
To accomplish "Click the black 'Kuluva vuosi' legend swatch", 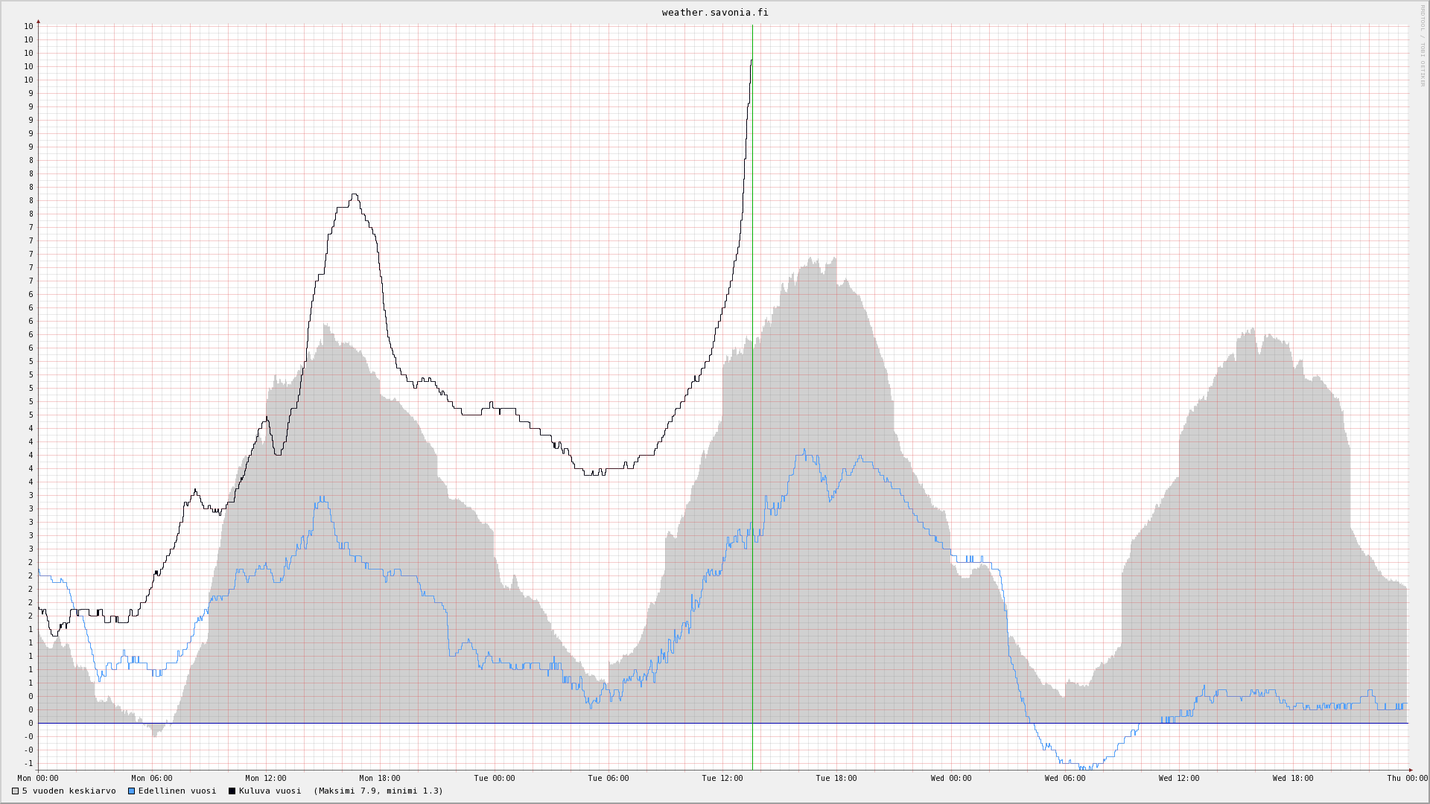I will [232, 791].
